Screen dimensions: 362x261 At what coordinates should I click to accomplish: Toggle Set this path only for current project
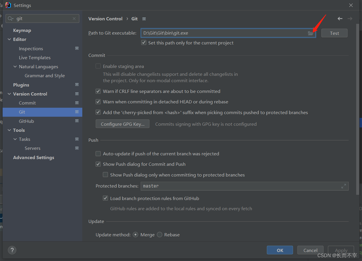tap(144, 43)
